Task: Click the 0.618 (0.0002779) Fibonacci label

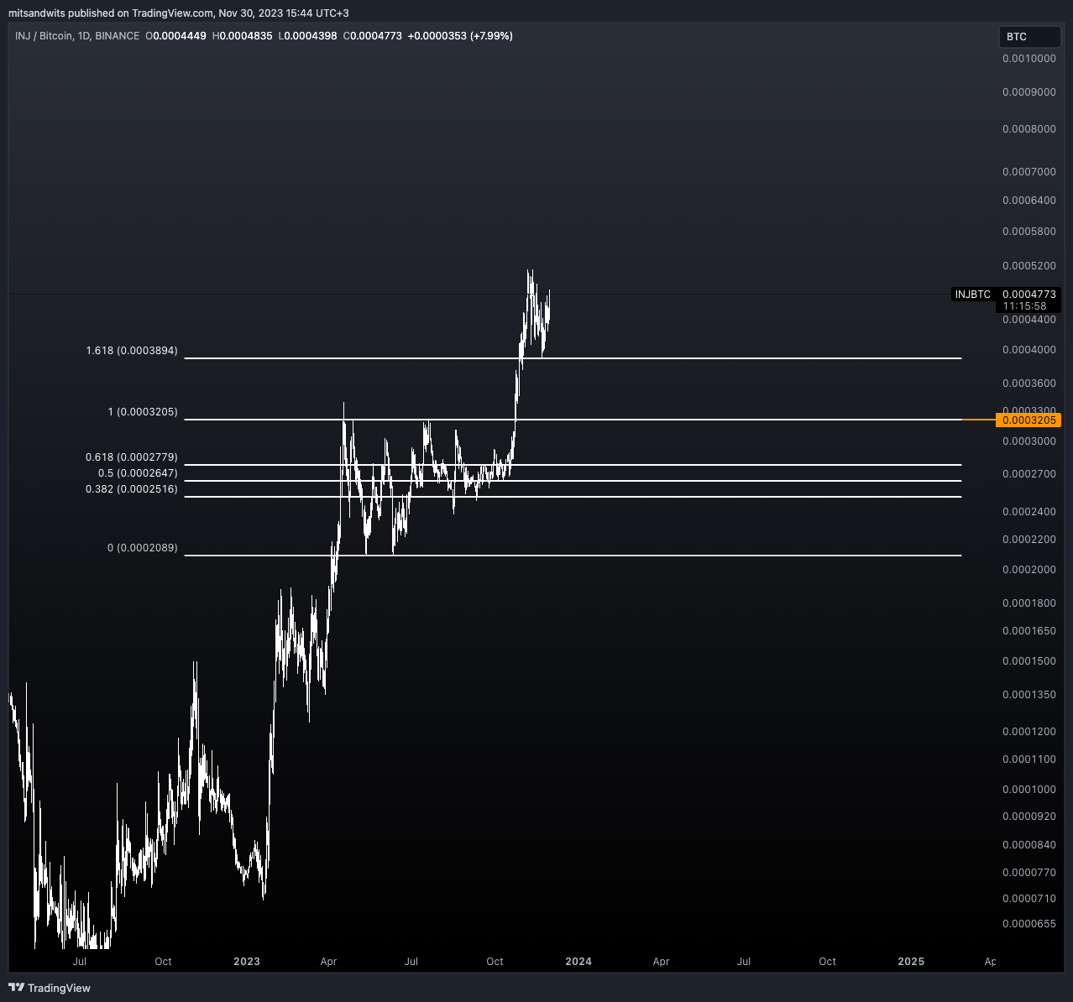Action: click(132, 457)
